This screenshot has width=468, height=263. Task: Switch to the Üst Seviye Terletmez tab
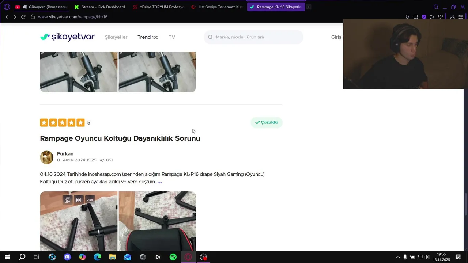pos(217,7)
